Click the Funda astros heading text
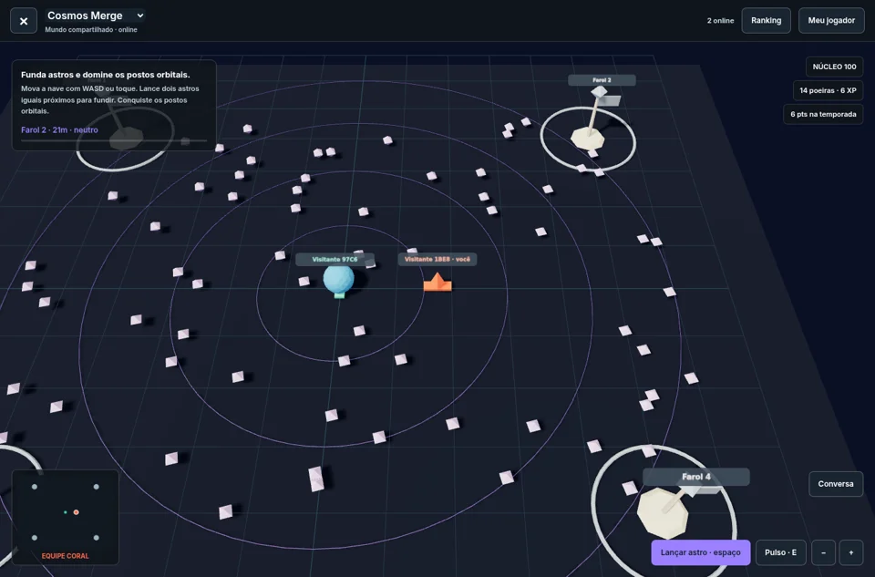 pos(106,75)
